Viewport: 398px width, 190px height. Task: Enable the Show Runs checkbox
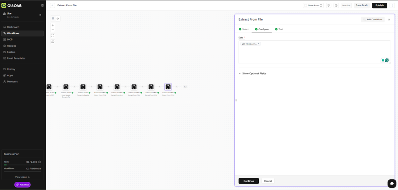click(306, 5)
